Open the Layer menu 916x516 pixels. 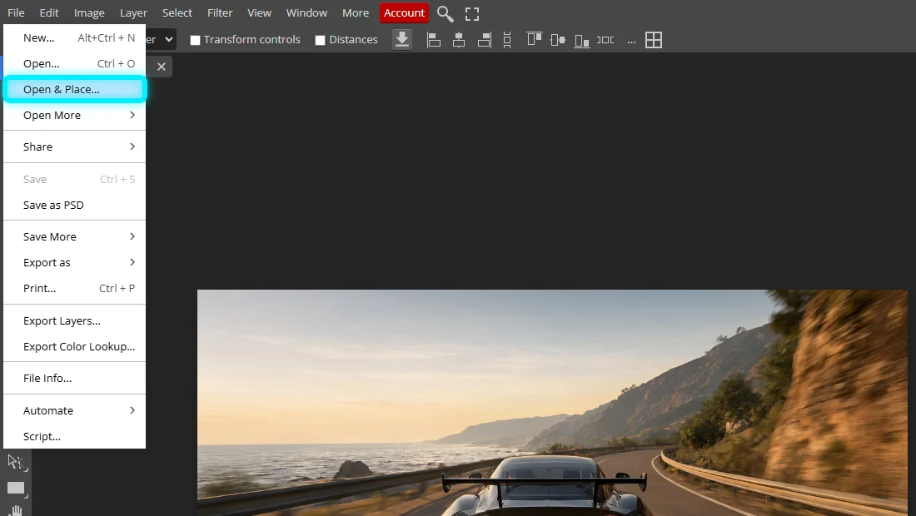point(134,12)
